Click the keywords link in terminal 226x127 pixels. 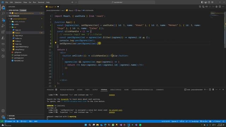coord(65,99)
